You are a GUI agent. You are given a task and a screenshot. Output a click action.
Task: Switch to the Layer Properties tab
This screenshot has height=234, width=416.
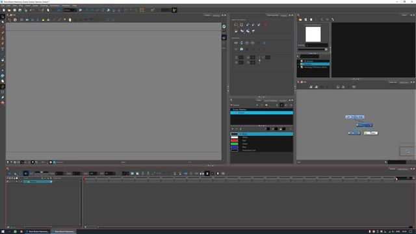pyautogui.click(x=270, y=101)
